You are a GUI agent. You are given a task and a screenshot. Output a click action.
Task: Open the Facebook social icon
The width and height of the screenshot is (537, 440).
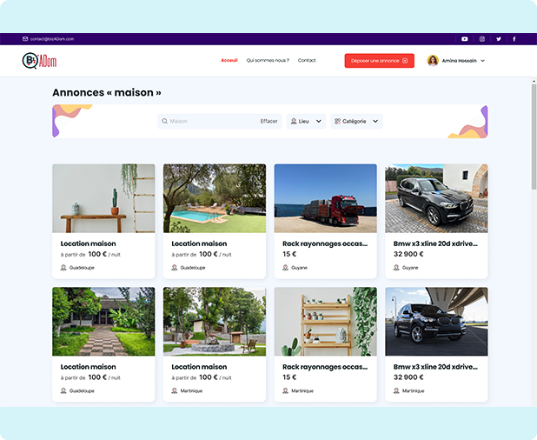[x=514, y=39]
